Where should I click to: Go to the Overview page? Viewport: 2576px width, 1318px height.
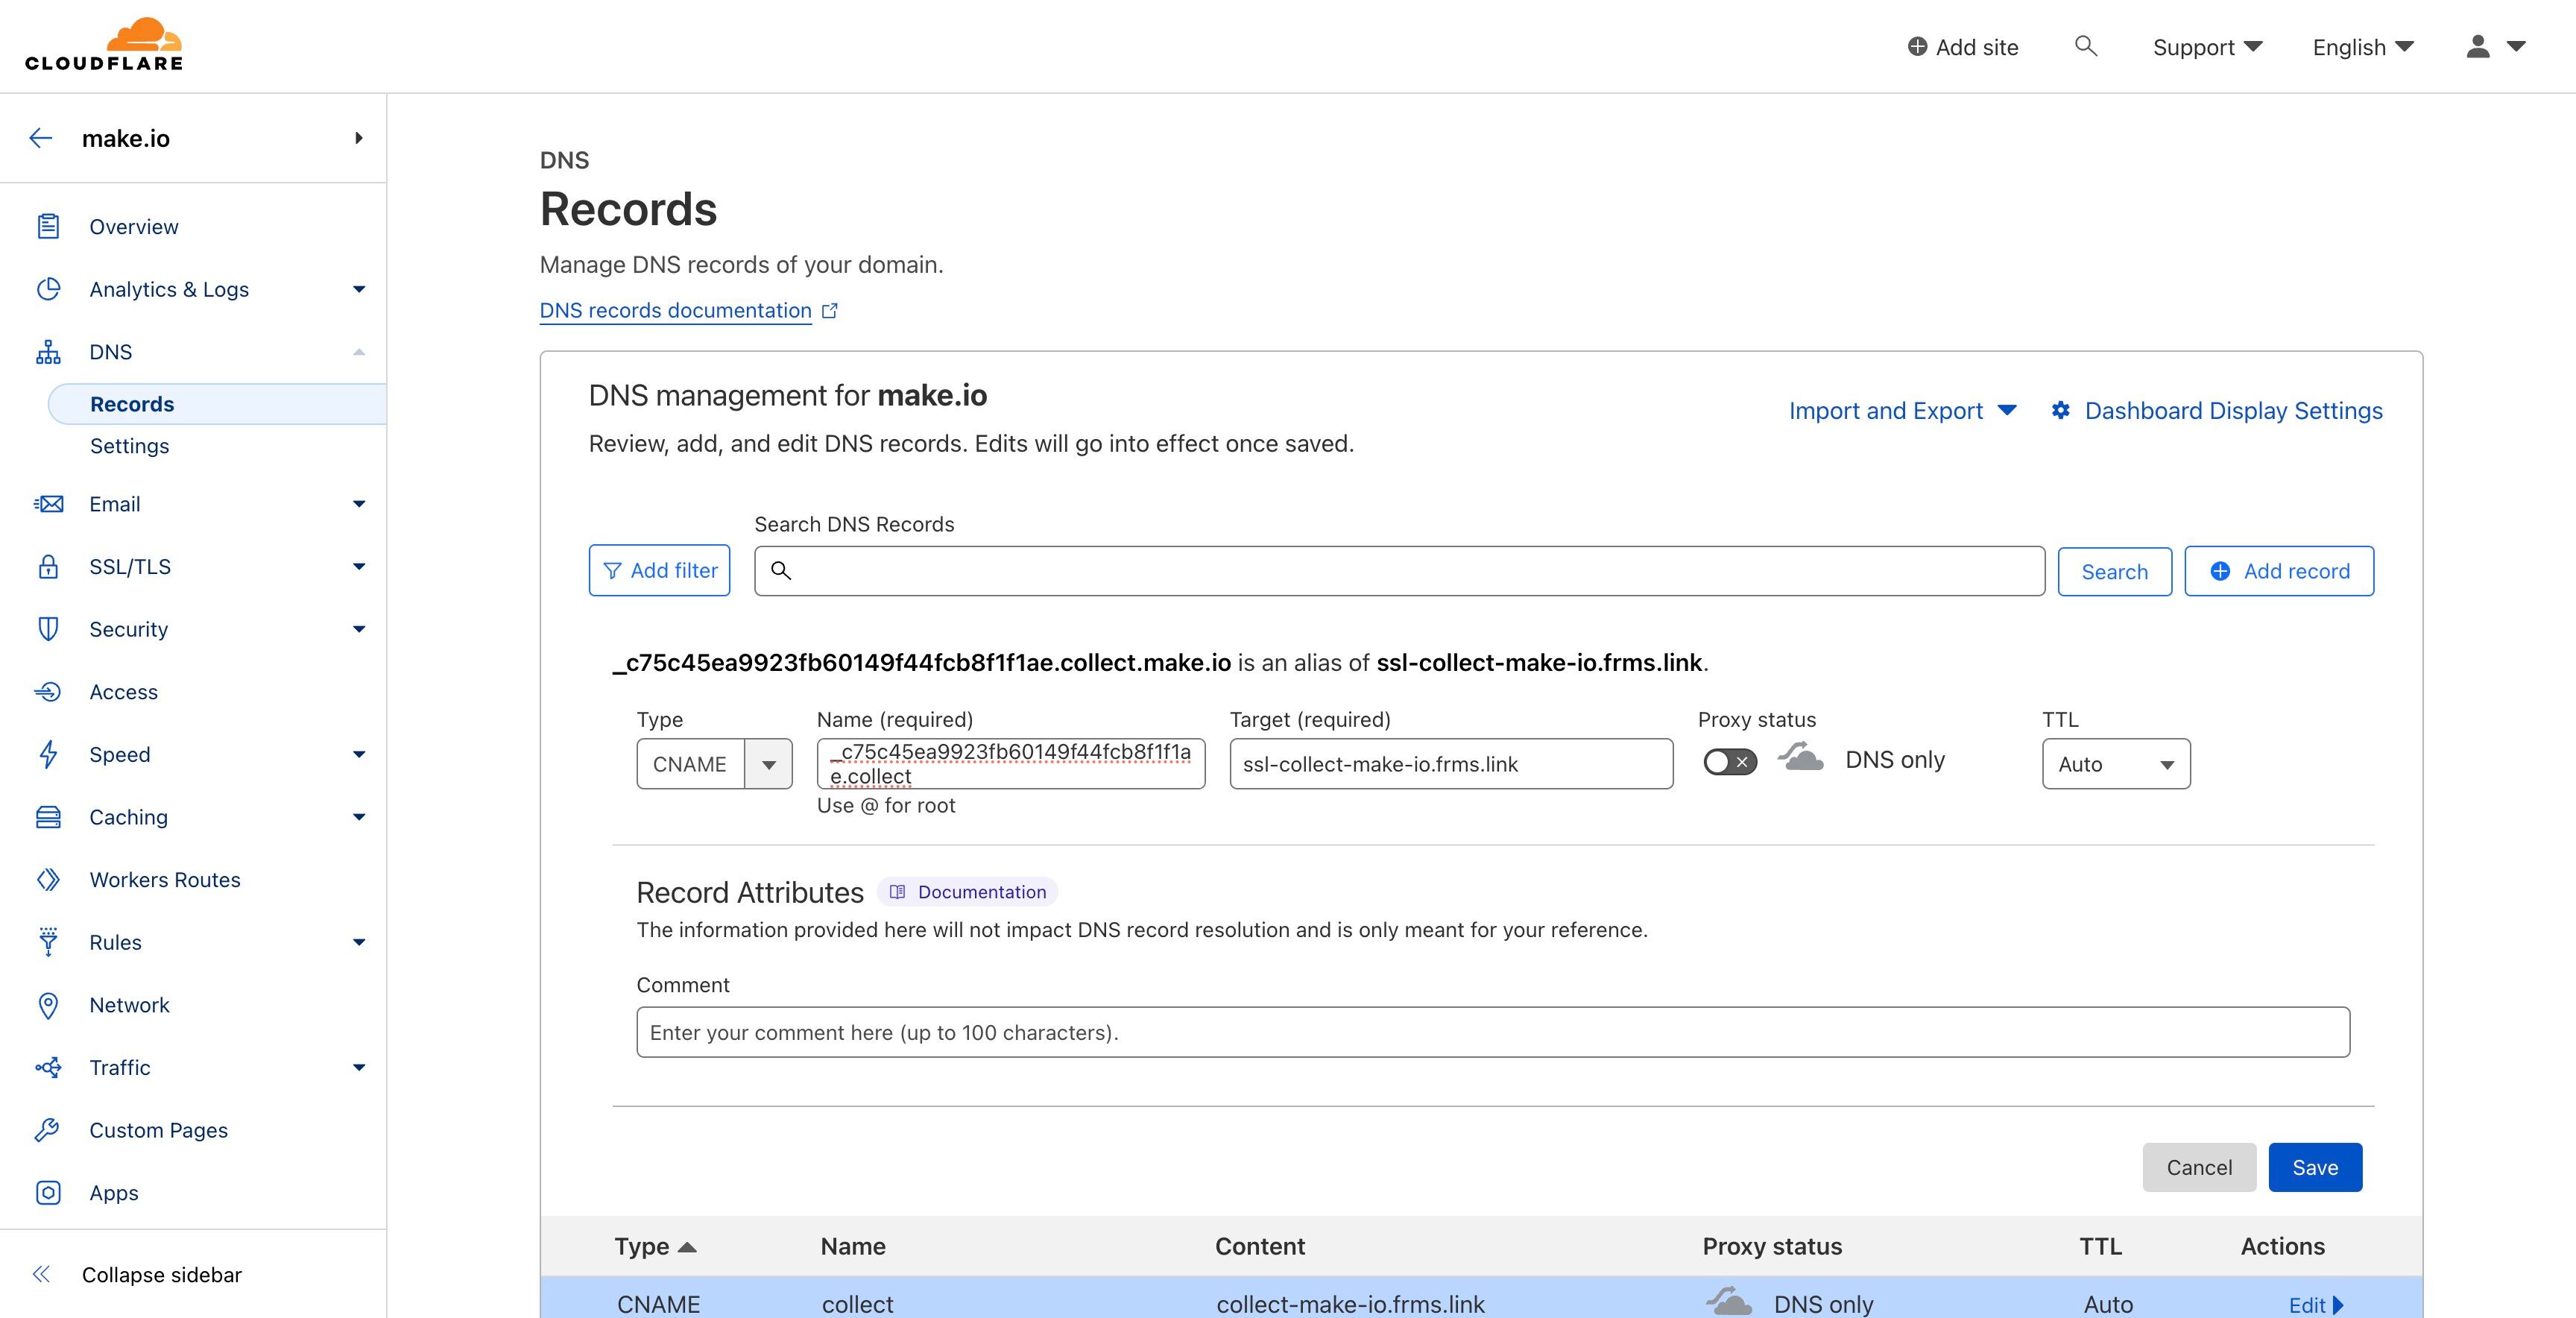134,227
